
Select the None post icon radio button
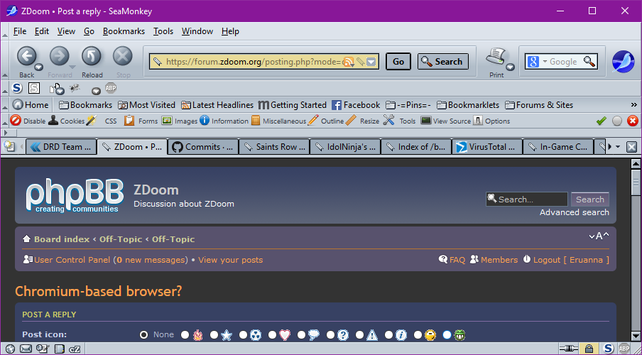pos(143,335)
